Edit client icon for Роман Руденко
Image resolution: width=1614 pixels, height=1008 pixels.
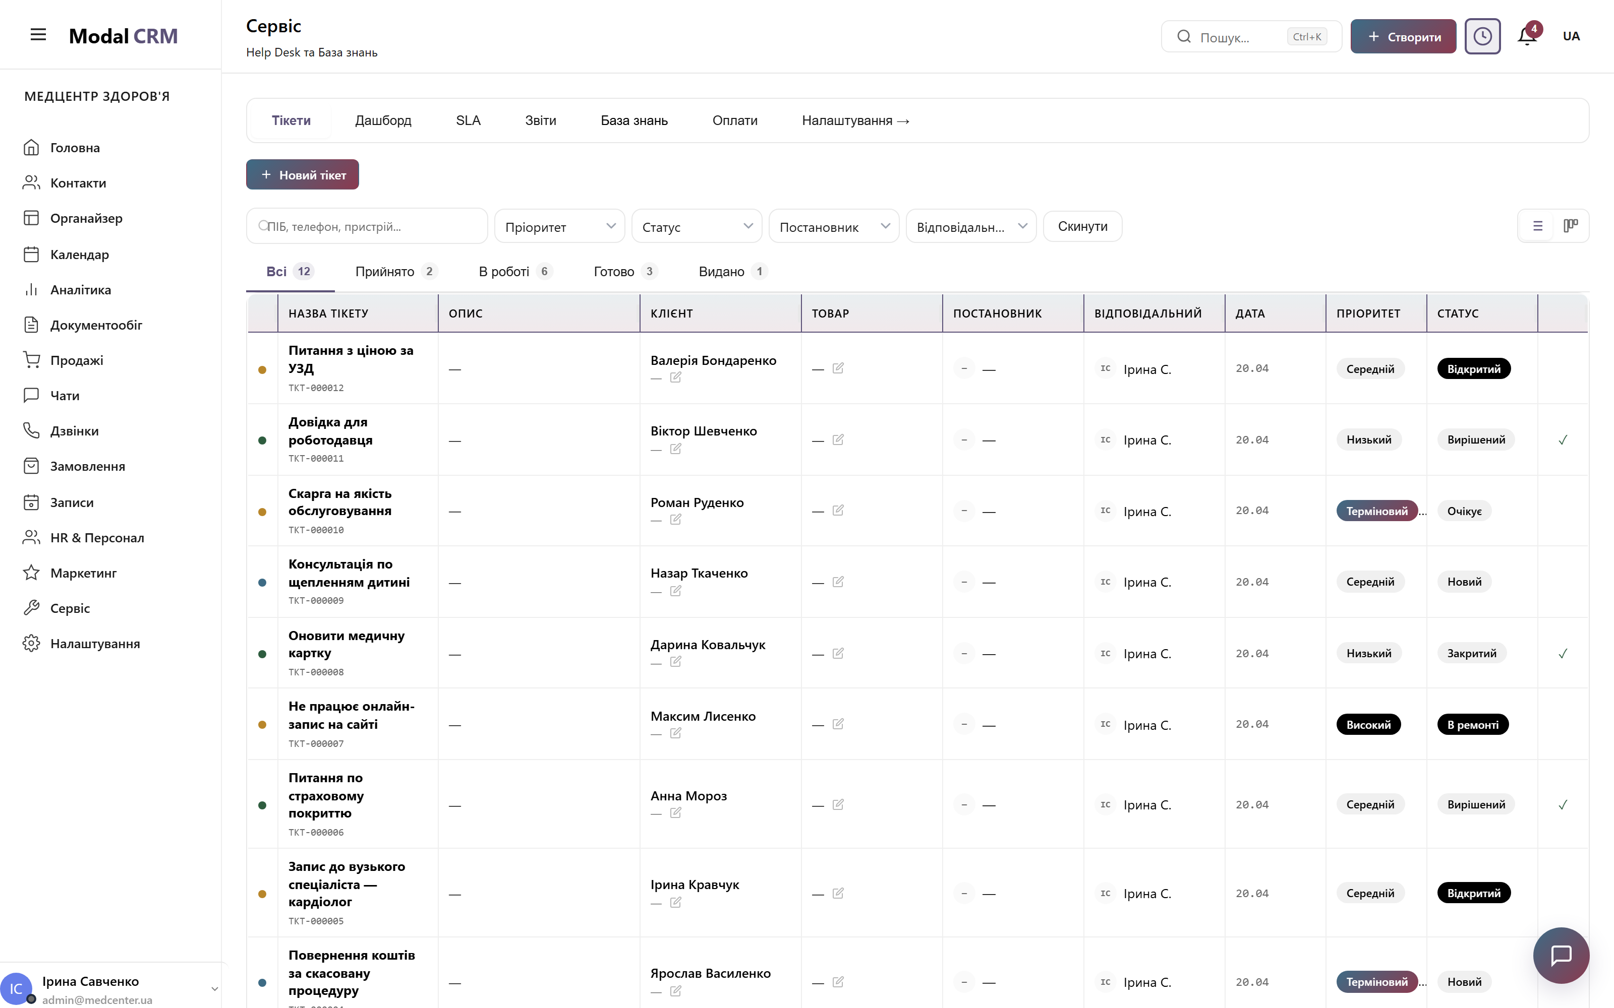676,519
